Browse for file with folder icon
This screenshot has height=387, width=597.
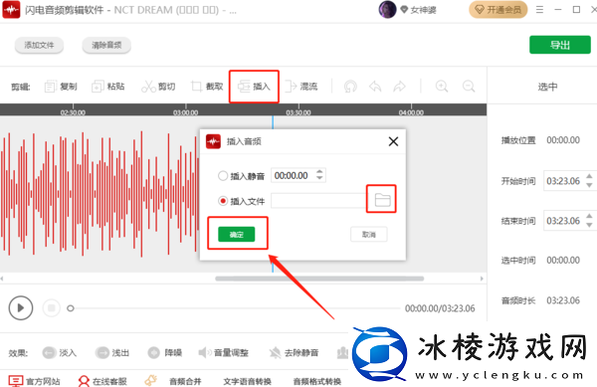pyautogui.click(x=382, y=199)
